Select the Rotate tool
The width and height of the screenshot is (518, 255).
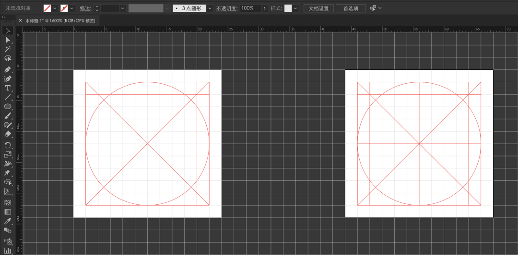tap(8, 145)
